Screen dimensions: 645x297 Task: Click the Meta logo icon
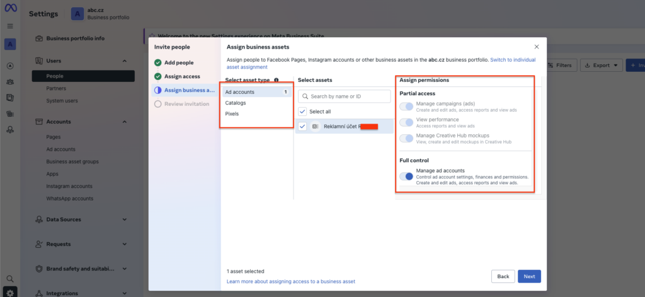[x=10, y=8]
